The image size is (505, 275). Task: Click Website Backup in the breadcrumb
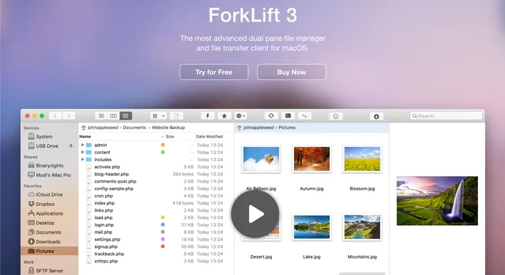pyautogui.click(x=168, y=127)
